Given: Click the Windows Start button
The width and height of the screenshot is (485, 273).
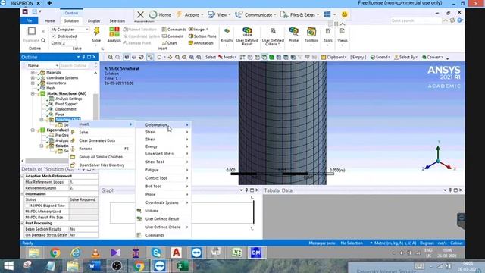Looking at the screenshot, I should tap(8, 266).
